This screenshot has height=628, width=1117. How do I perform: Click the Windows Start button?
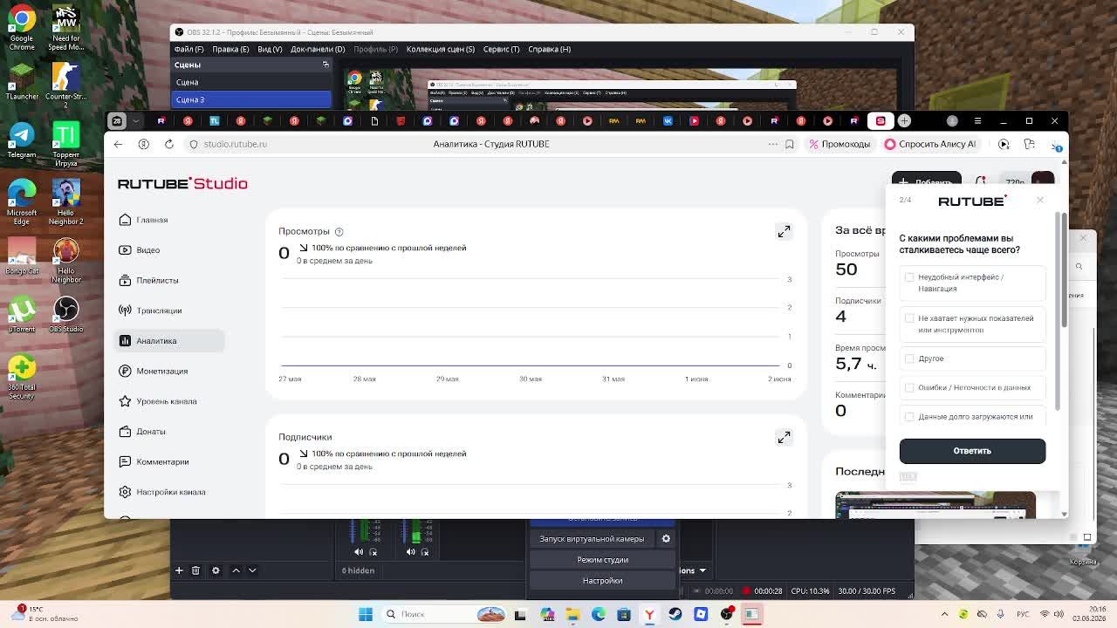(x=366, y=614)
